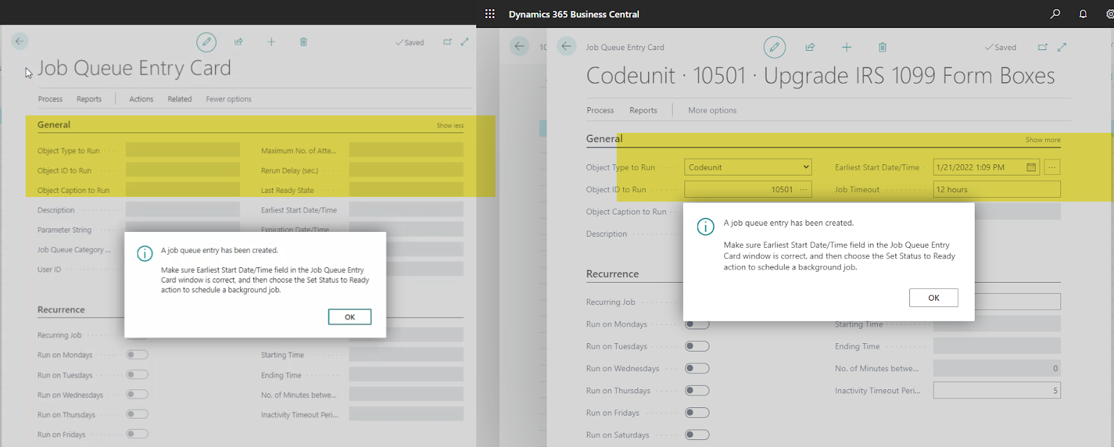Toggle Run on Fridays in left card

(x=137, y=434)
